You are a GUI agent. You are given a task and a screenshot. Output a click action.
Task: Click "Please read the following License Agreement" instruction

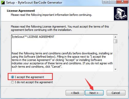pyautogui.click(x=60, y=28)
